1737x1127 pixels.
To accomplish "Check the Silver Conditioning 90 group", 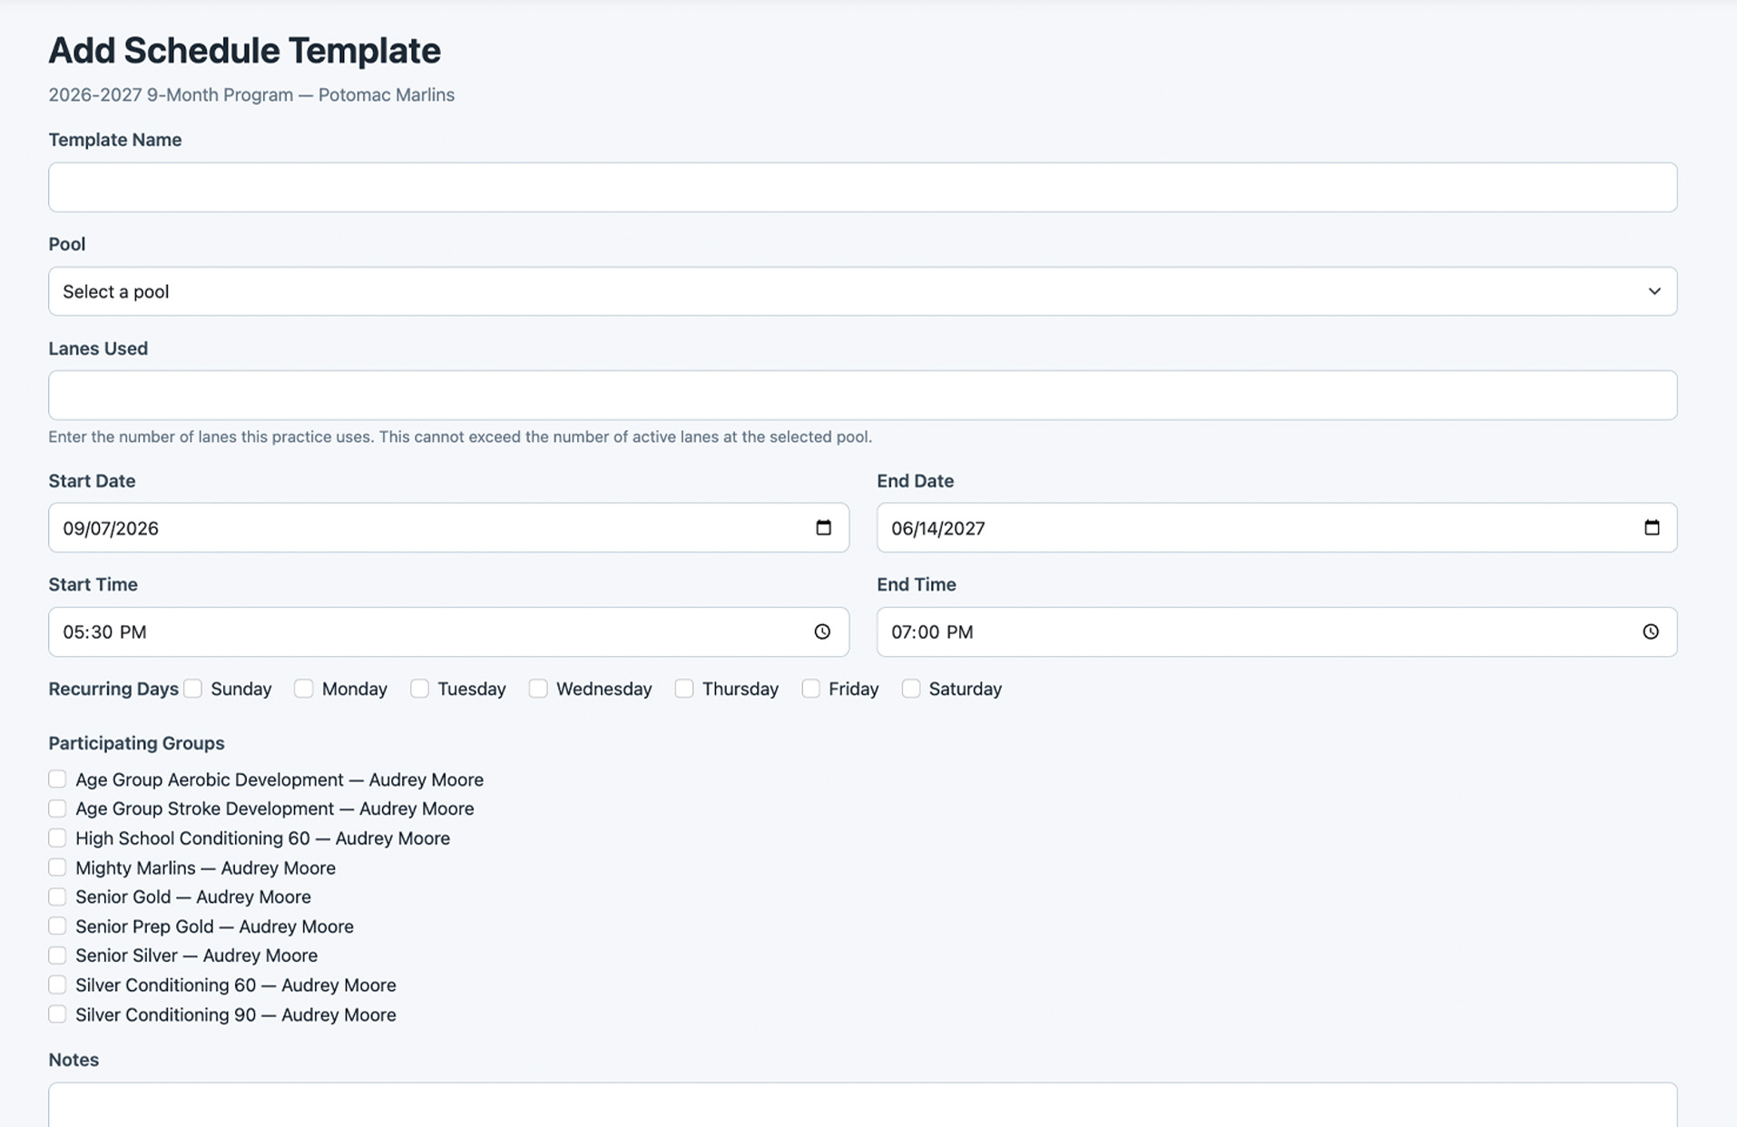I will (57, 1014).
